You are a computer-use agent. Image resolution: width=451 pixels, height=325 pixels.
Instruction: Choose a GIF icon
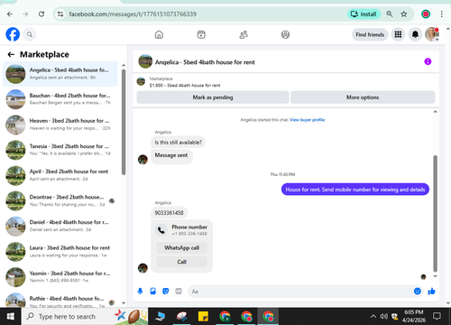pos(179,291)
